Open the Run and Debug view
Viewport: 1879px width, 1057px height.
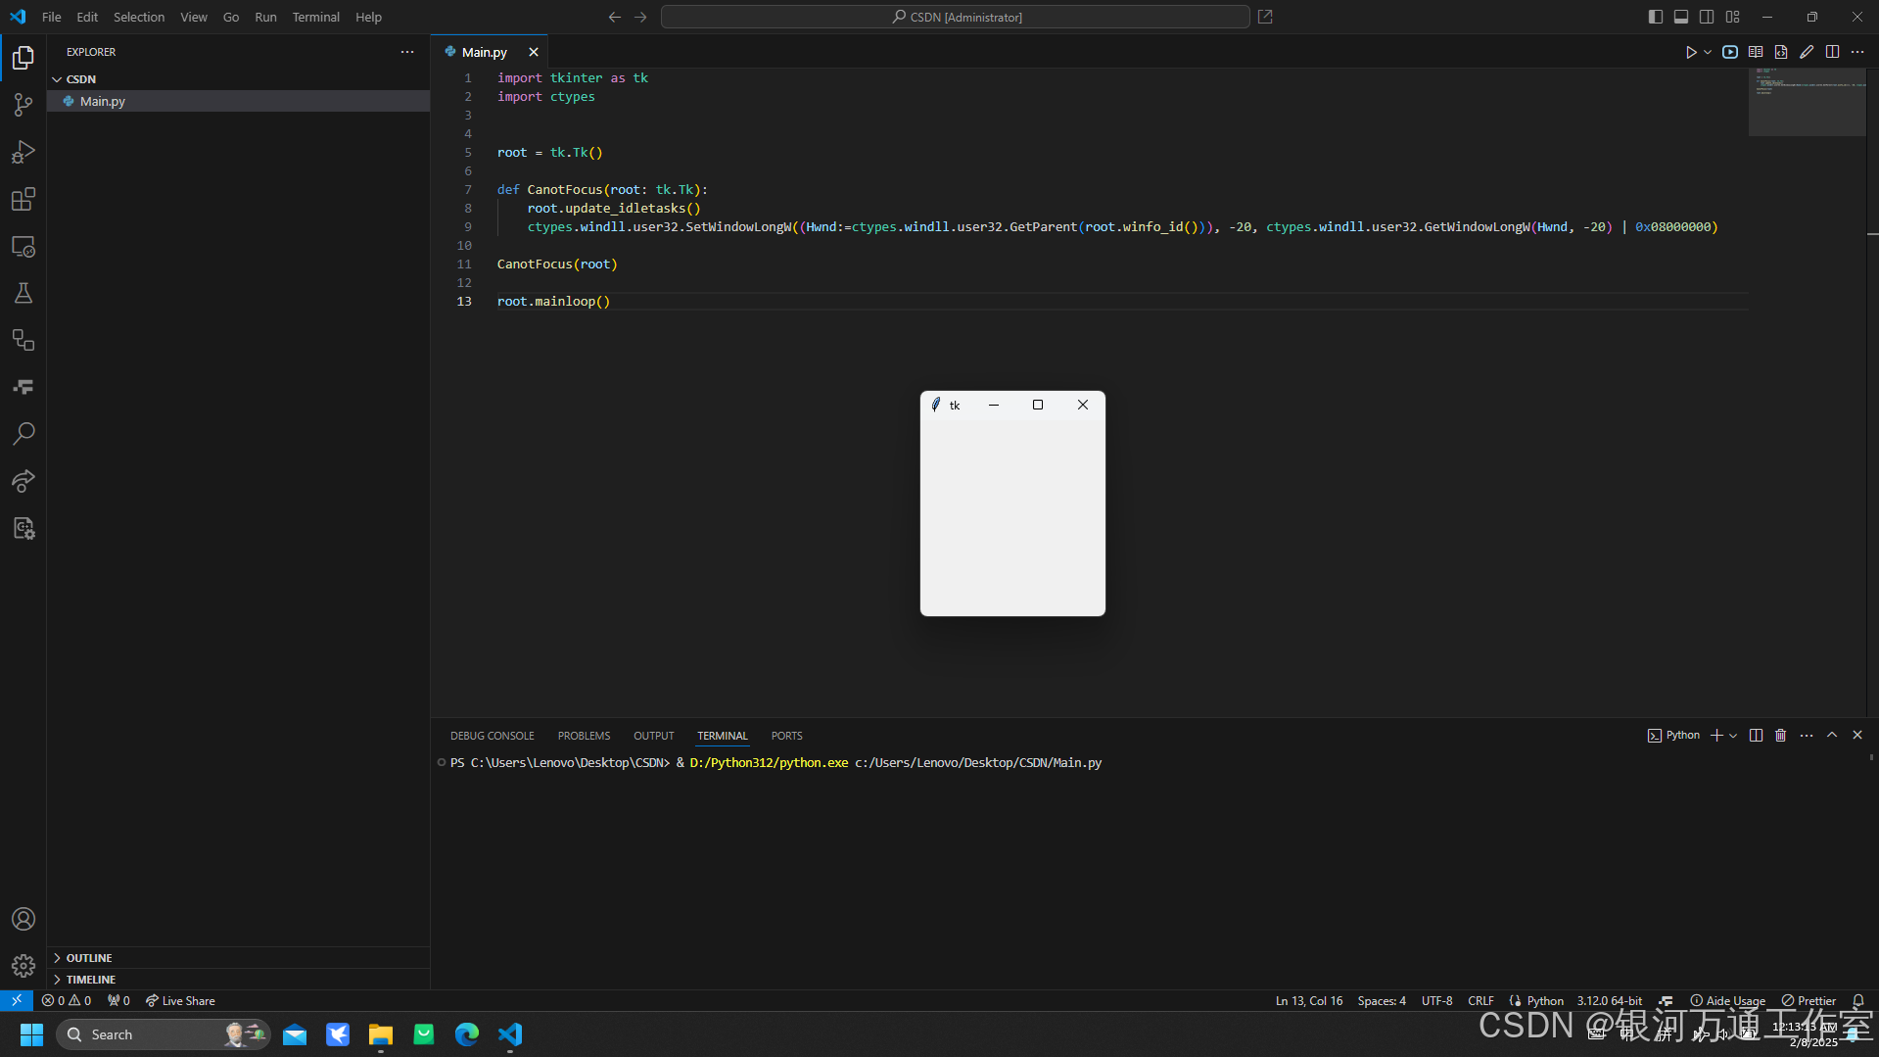(x=23, y=152)
